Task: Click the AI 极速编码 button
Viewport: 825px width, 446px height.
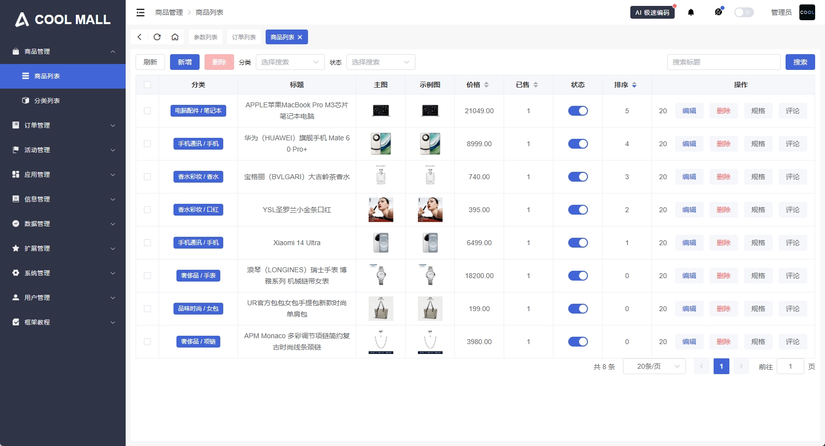Action: click(653, 12)
